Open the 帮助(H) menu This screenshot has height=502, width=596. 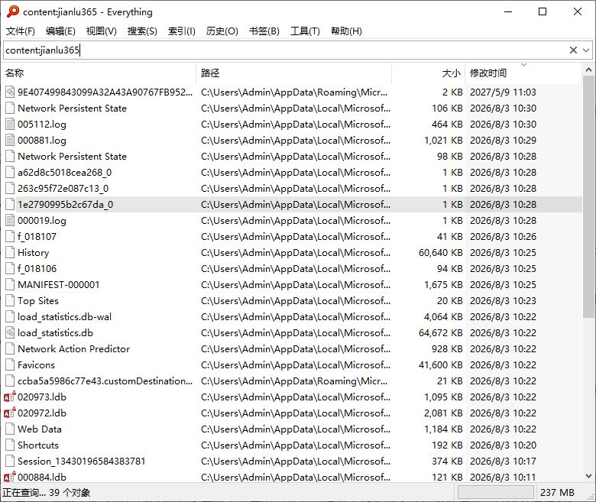pyautogui.click(x=346, y=31)
